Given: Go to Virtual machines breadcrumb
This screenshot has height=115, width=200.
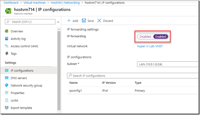Looking at the screenshot, I should click(x=34, y=3).
